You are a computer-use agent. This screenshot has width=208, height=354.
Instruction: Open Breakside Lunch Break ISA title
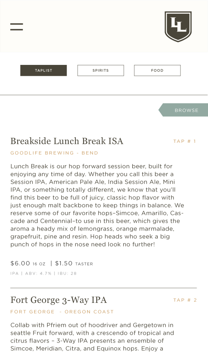click(x=67, y=141)
